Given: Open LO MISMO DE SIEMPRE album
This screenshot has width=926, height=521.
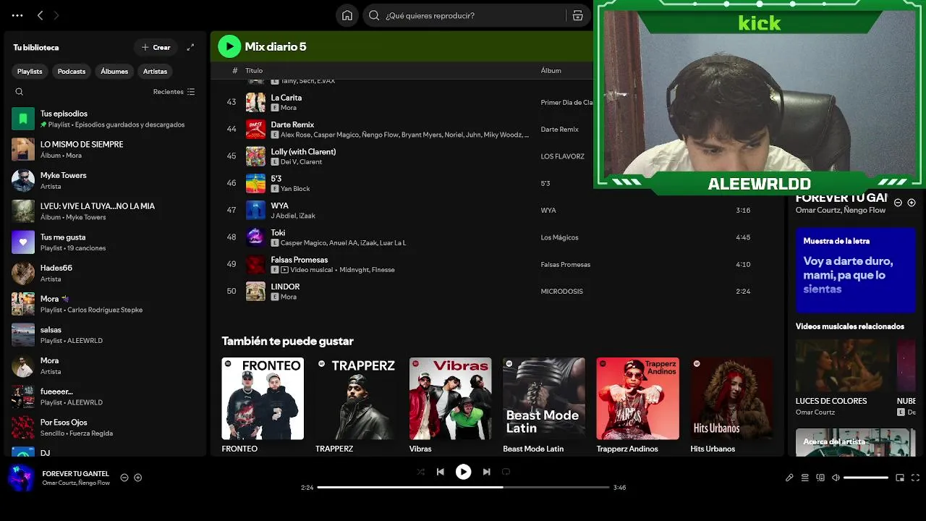Looking at the screenshot, I should pos(105,150).
